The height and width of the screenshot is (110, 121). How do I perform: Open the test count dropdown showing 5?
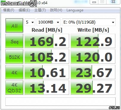point(30,22)
